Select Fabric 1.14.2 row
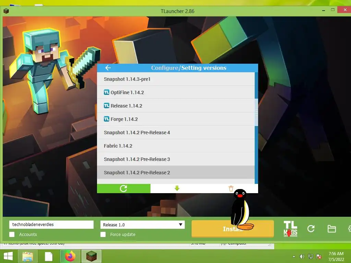 (176, 146)
